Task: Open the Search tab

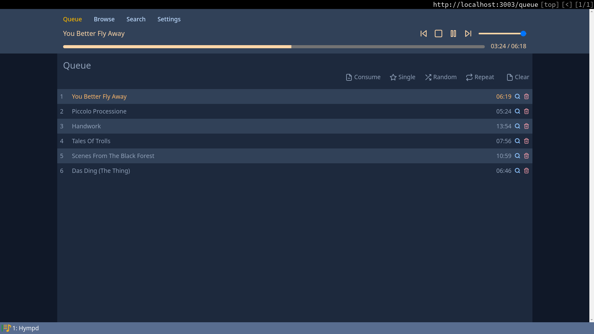Action: (136, 19)
